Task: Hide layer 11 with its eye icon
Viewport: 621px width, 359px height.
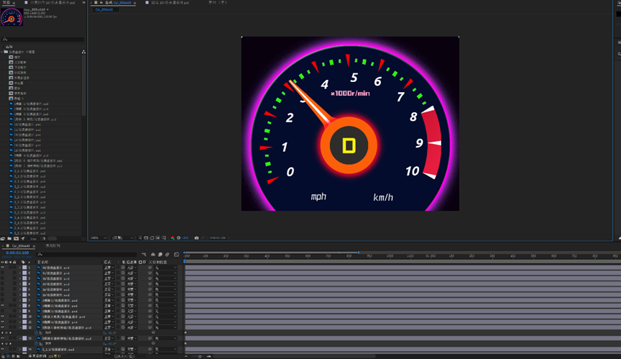Action: [x=2, y=322]
